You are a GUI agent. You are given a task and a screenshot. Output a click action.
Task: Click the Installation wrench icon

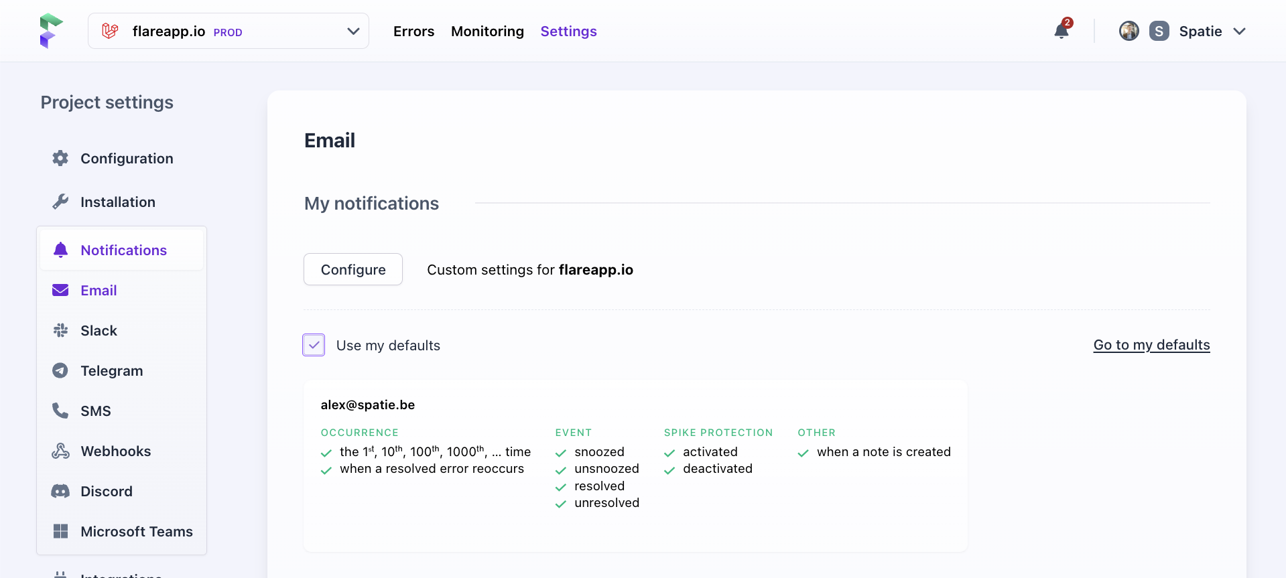point(60,202)
